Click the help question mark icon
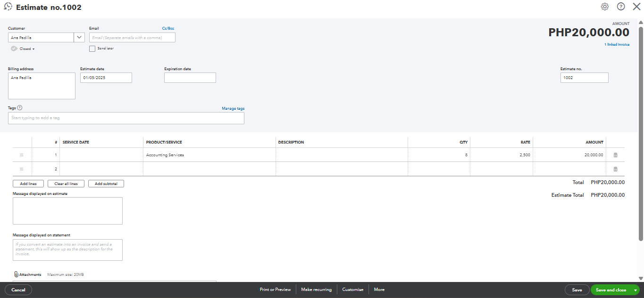The width and height of the screenshot is (644, 298). (621, 7)
